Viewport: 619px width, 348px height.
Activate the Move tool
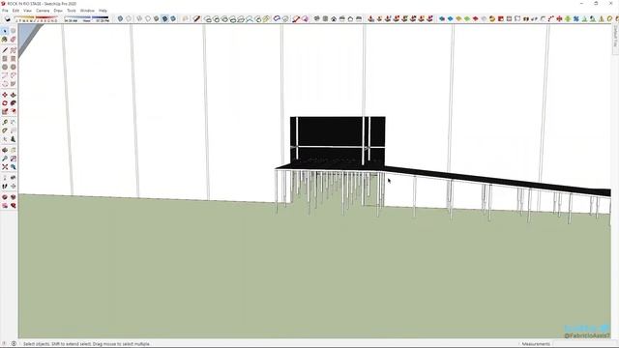(x=5, y=95)
